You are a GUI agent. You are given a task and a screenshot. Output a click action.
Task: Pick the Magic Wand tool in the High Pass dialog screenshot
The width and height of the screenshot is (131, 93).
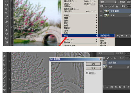pos(4,61)
